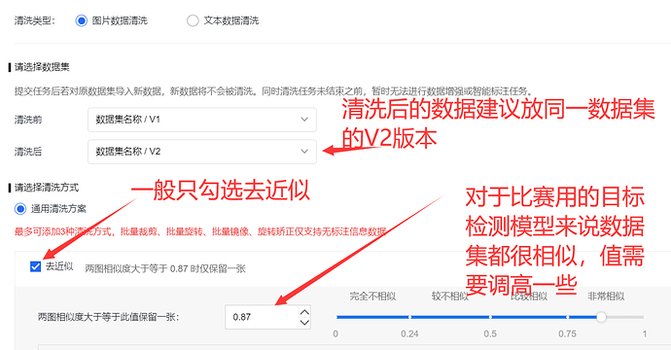Select 文本数据清洗 radio option
Viewport: 671px width, 350px height.
click(193, 20)
